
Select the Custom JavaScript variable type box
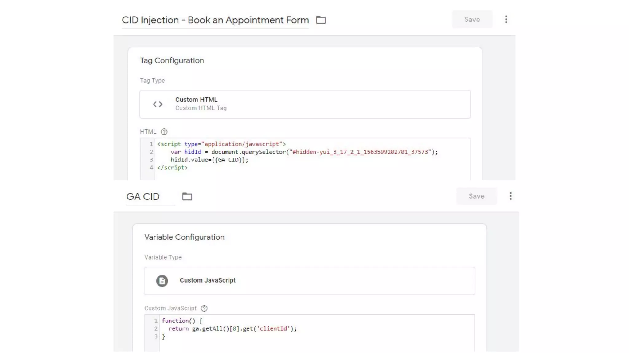point(309,281)
